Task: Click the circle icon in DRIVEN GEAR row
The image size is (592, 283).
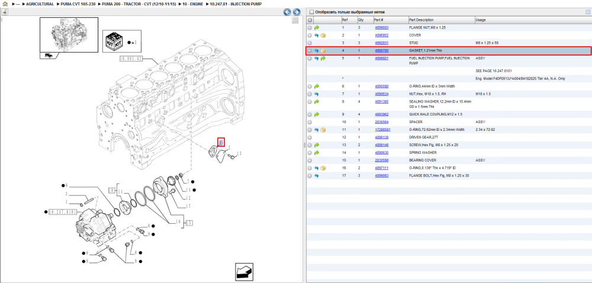Action: (x=310, y=137)
